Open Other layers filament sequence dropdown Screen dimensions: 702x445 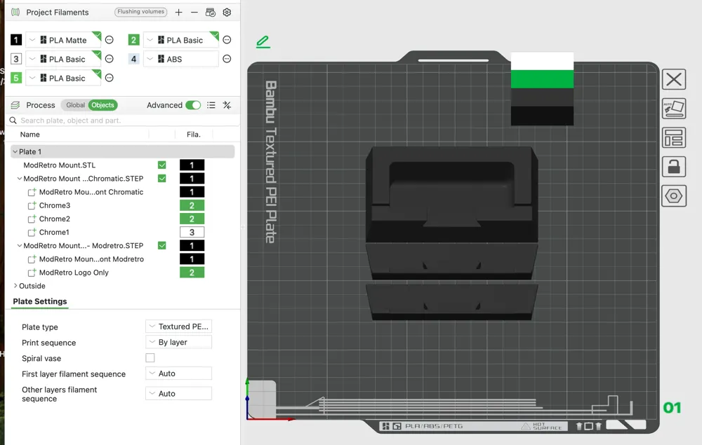tap(178, 393)
